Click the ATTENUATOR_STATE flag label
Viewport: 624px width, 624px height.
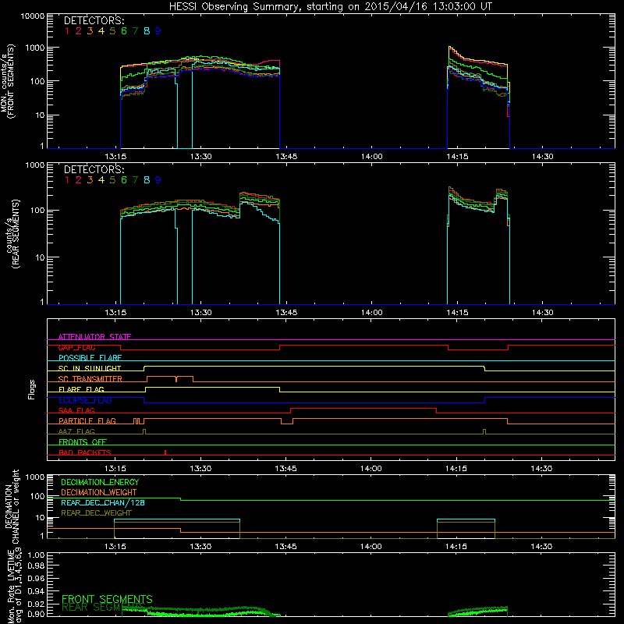coord(94,337)
